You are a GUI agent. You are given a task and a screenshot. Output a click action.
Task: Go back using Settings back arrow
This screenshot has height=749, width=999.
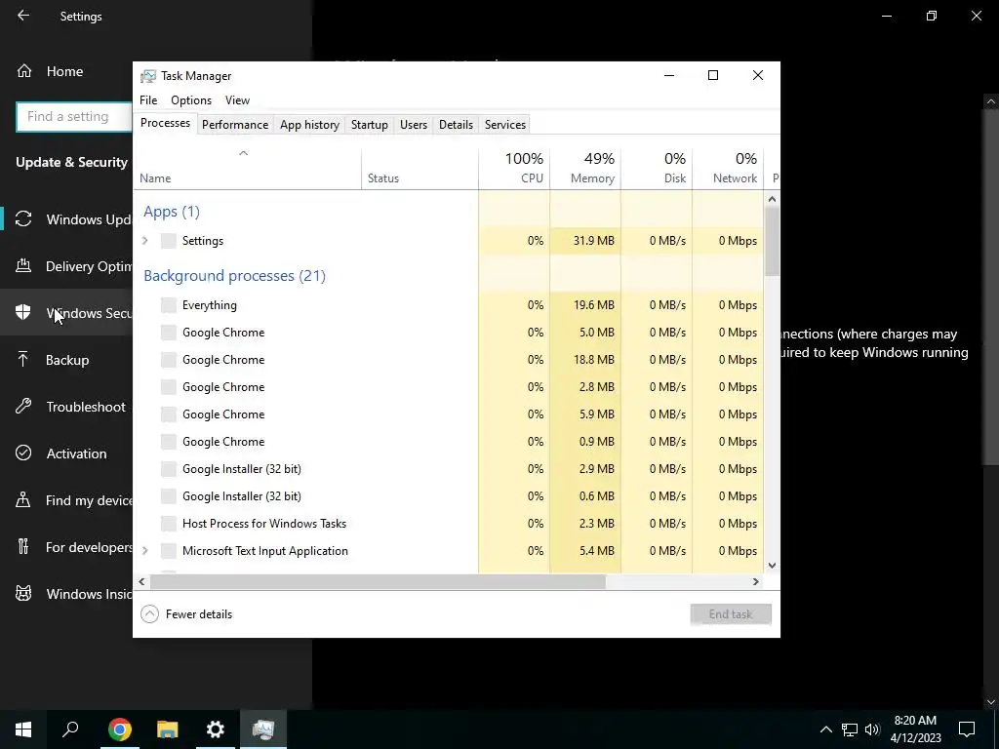pos(23,16)
